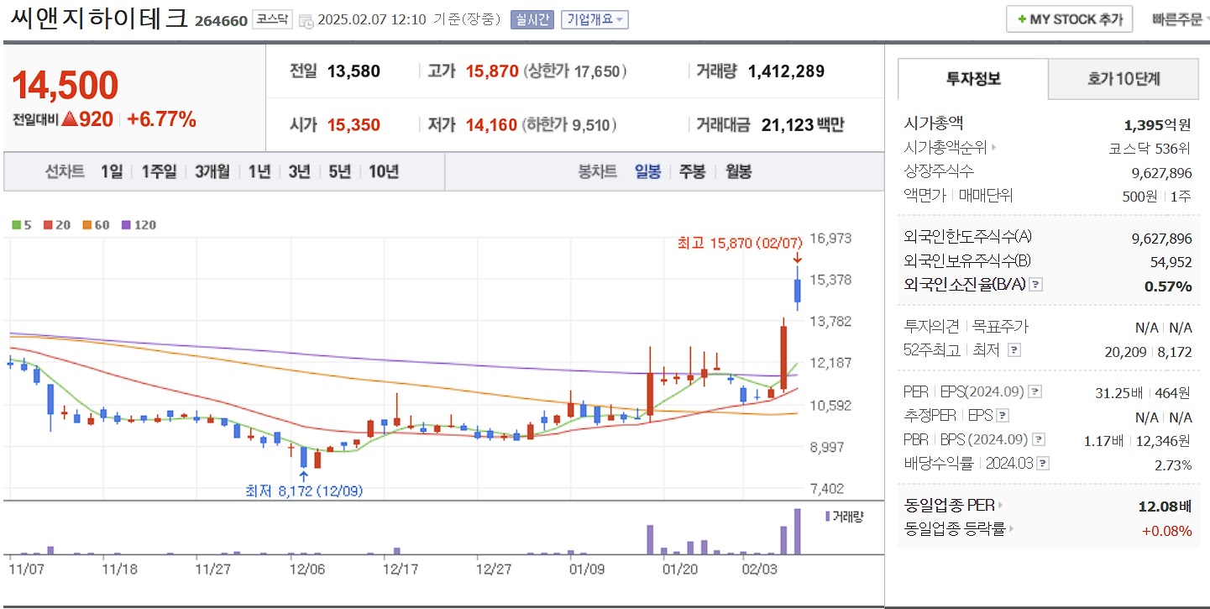Image resolution: width=1210 pixels, height=609 pixels.
Task: Open the 기업개요 dropdown
Action: 595,20
